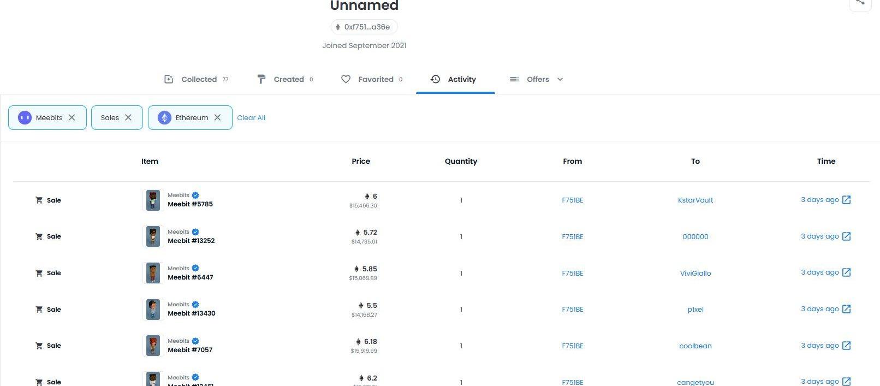Open transaction link icon for Meebit #5785
The width and height of the screenshot is (880, 386).
pos(846,200)
